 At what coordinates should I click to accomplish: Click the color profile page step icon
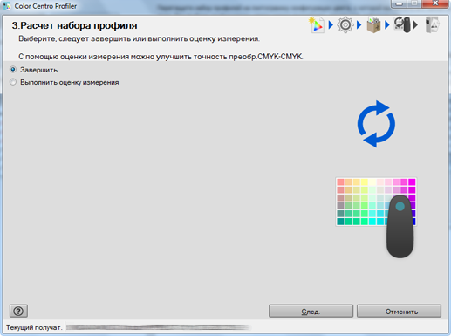click(317, 25)
